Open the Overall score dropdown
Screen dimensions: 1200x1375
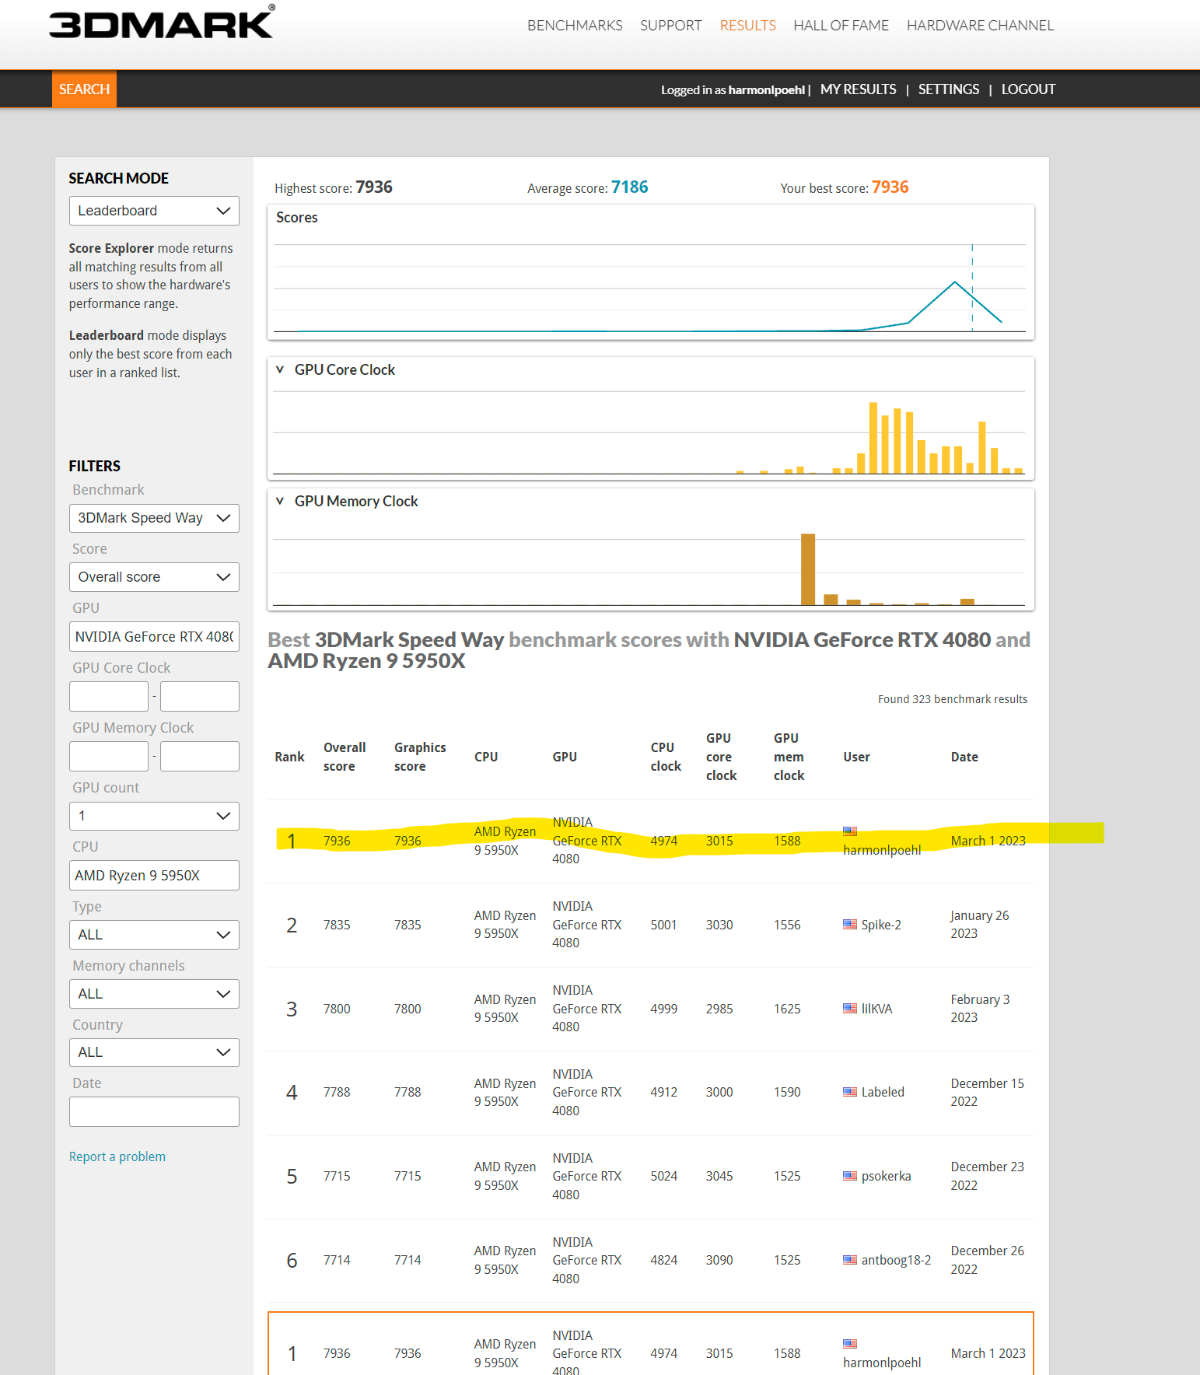[154, 577]
